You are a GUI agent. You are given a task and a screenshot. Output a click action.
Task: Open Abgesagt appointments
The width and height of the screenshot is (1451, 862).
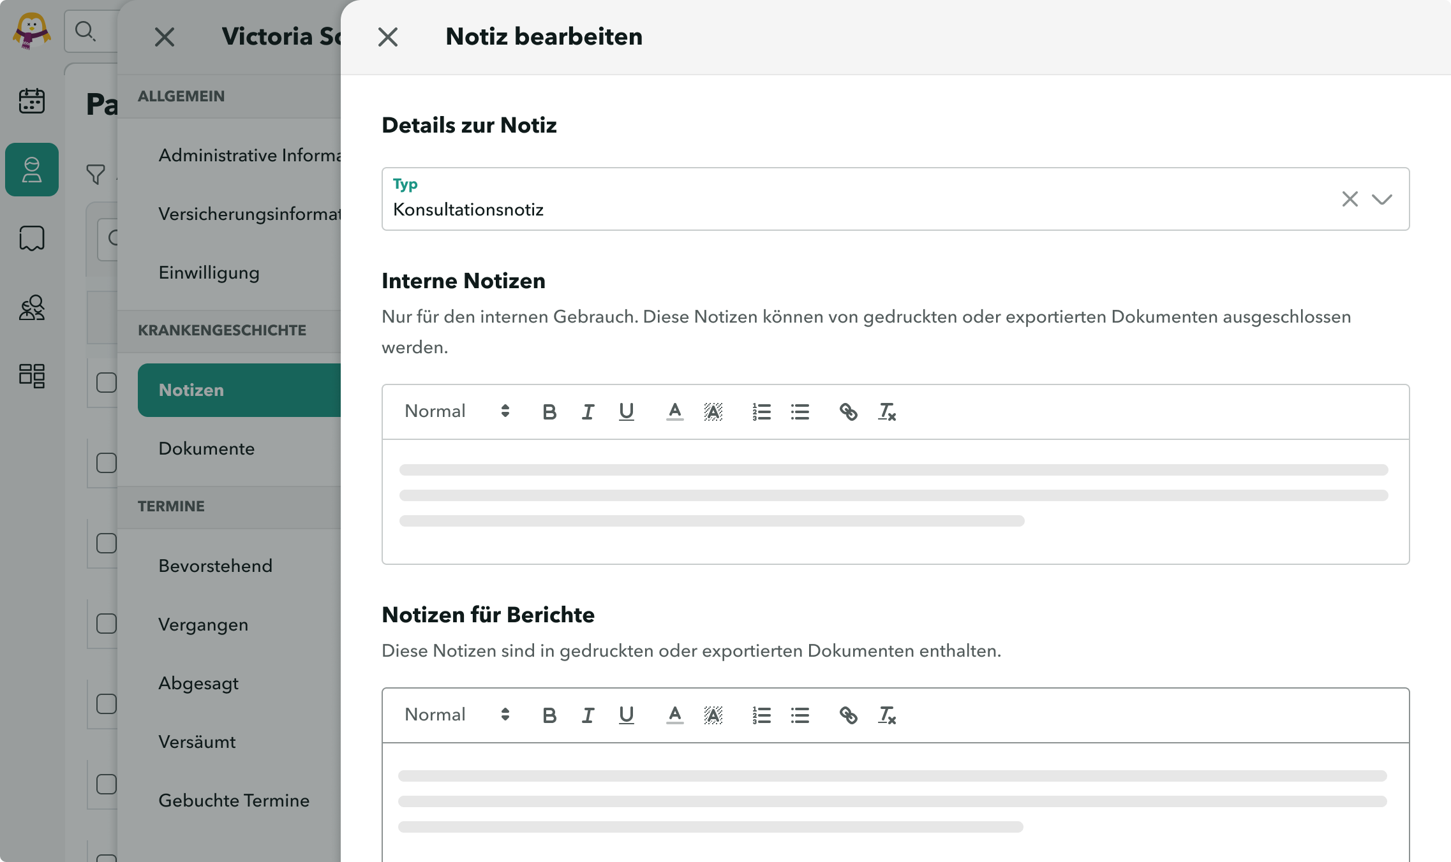pos(239,683)
